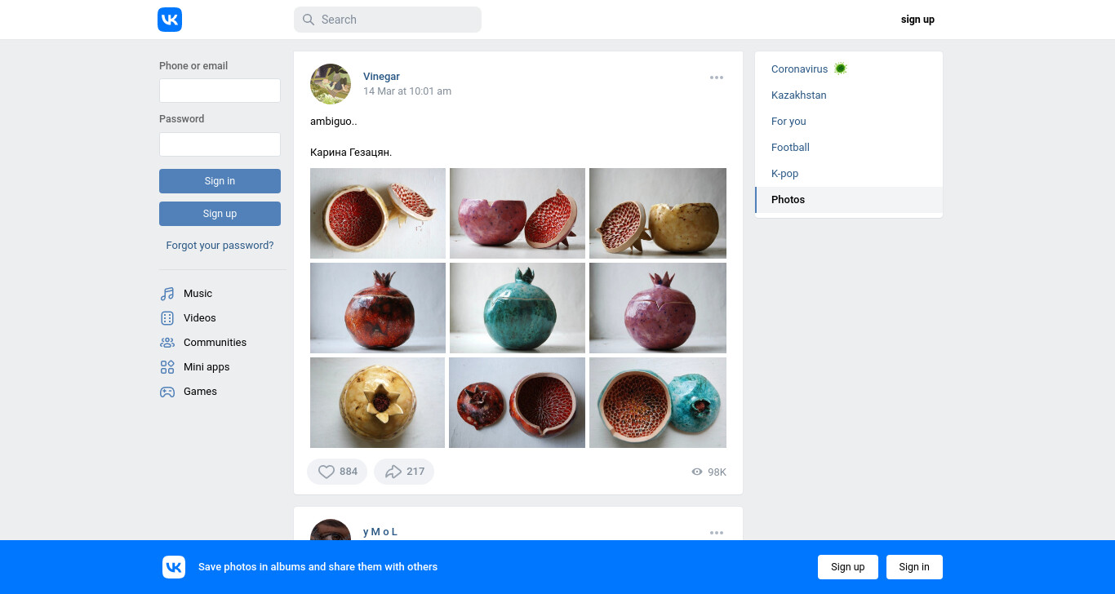Viewport: 1115px width, 594px height.
Task: Follow the Forgot your password link
Action: click(220, 246)
